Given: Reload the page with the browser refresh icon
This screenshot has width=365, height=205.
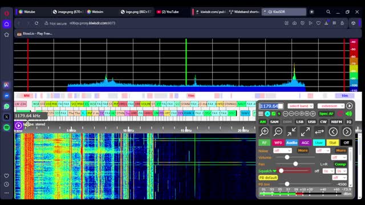Looking at the screenshot, I should click(x=36, y=23).
